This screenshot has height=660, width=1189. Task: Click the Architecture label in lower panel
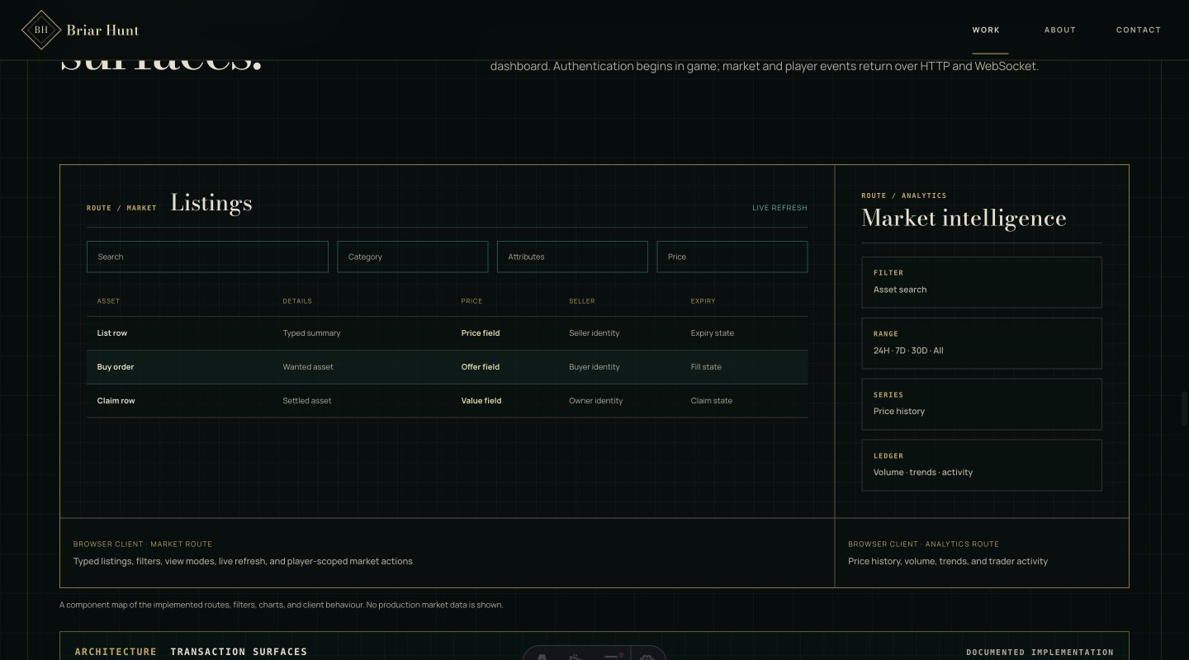[116, 652]
